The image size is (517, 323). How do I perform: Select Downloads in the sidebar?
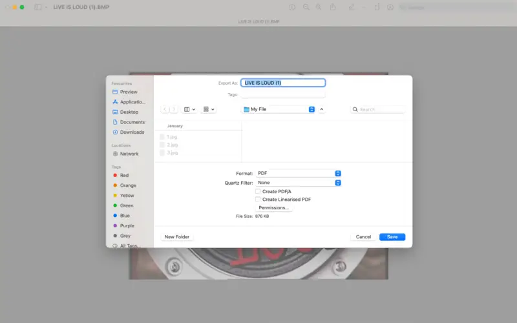point(128,132)
